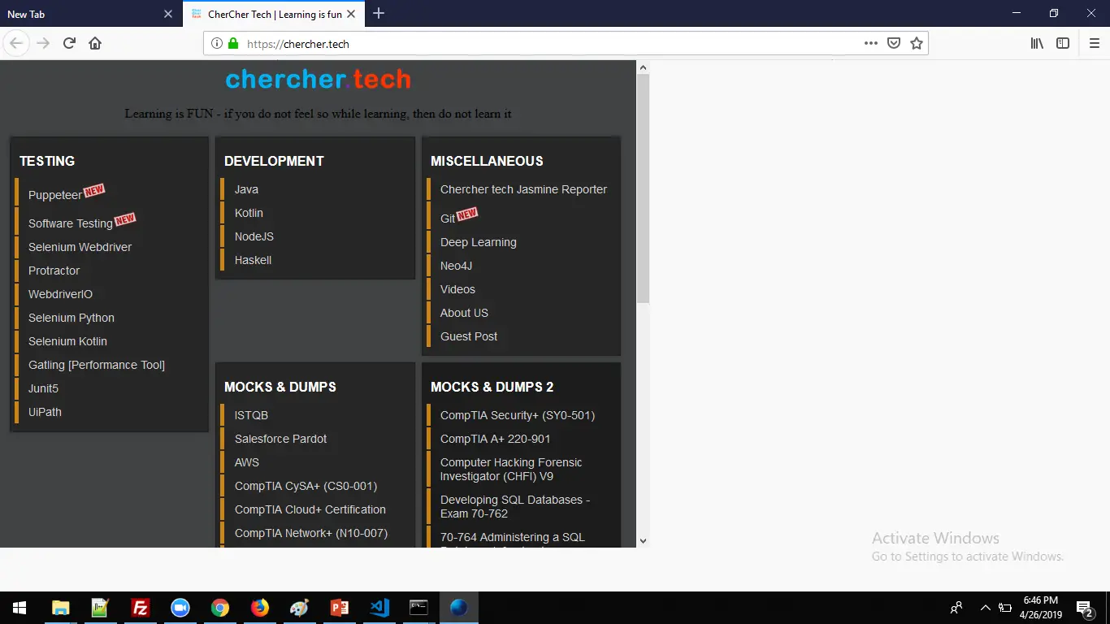Bookmark this page with the star icon
Viewport: 1110px width, 624px height.
click(917, 44)
